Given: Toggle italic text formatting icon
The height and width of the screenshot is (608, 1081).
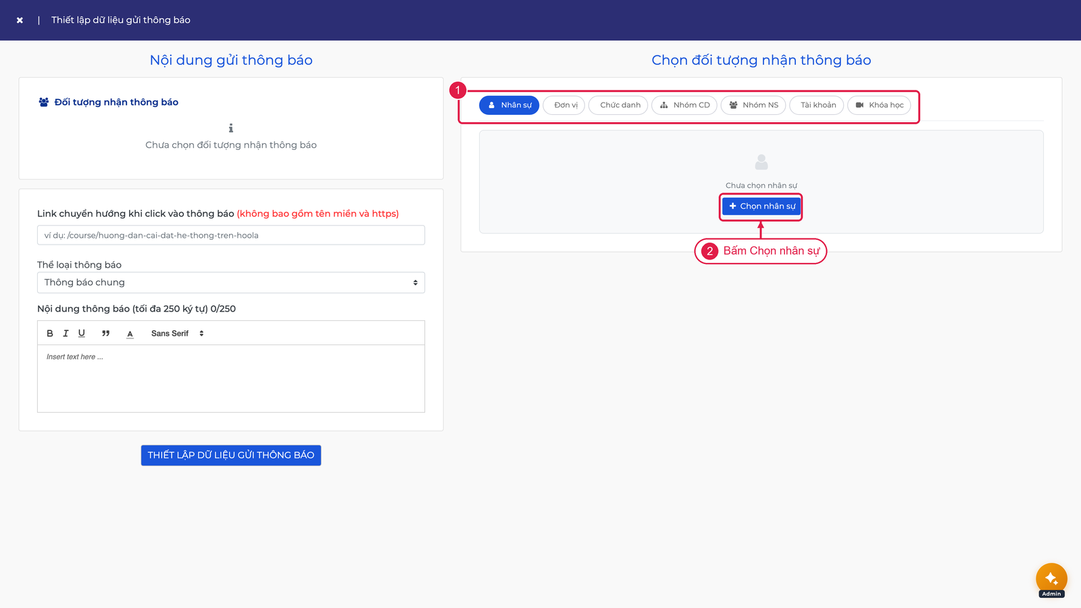Looking at the screenshot, I should (x=66, y=333).
